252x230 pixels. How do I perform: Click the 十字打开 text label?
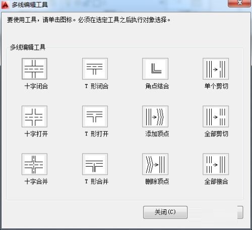36,134
